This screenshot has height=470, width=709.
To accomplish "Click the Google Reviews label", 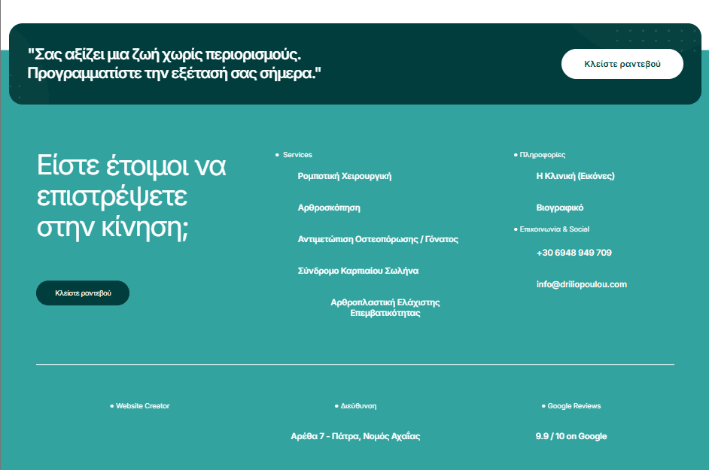I will [x=574, y=406].
